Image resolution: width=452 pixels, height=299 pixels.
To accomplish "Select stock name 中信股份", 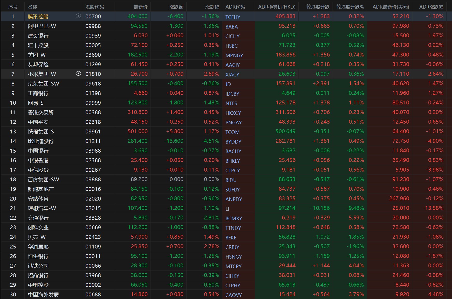I will click(x=38, y=170).
